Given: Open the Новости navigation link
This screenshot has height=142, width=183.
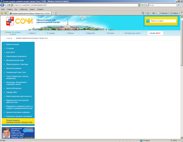Looking at the screenshot, I should click(33, 33).
